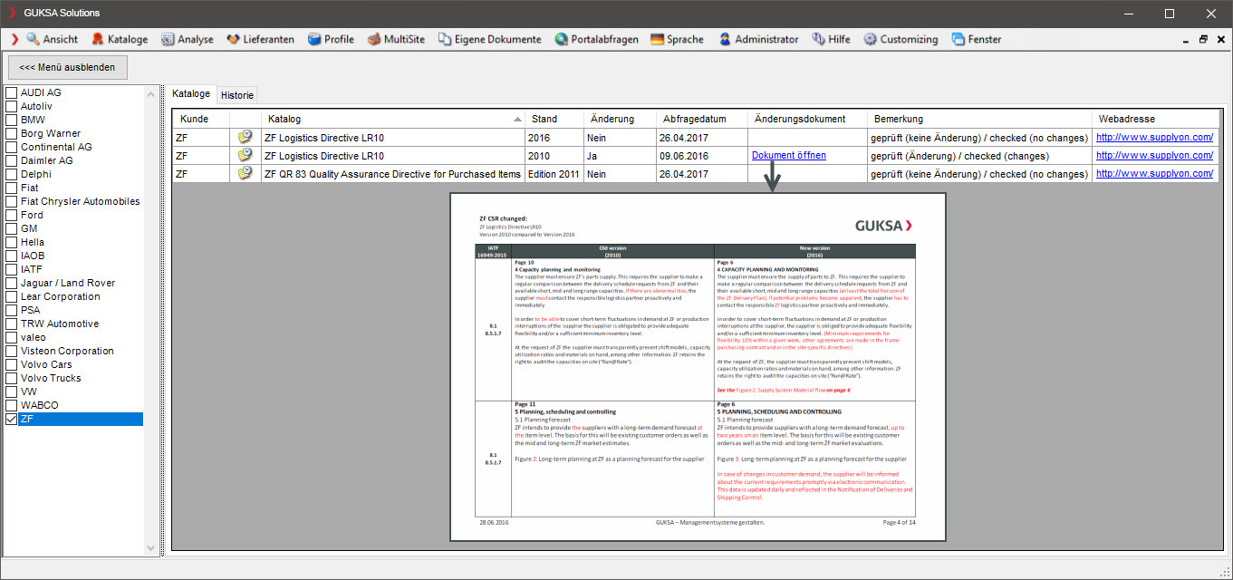The height and width of the screenshot is (580, 1233).
Task: Sort by the Kunde column header
Action: (201, 119)
